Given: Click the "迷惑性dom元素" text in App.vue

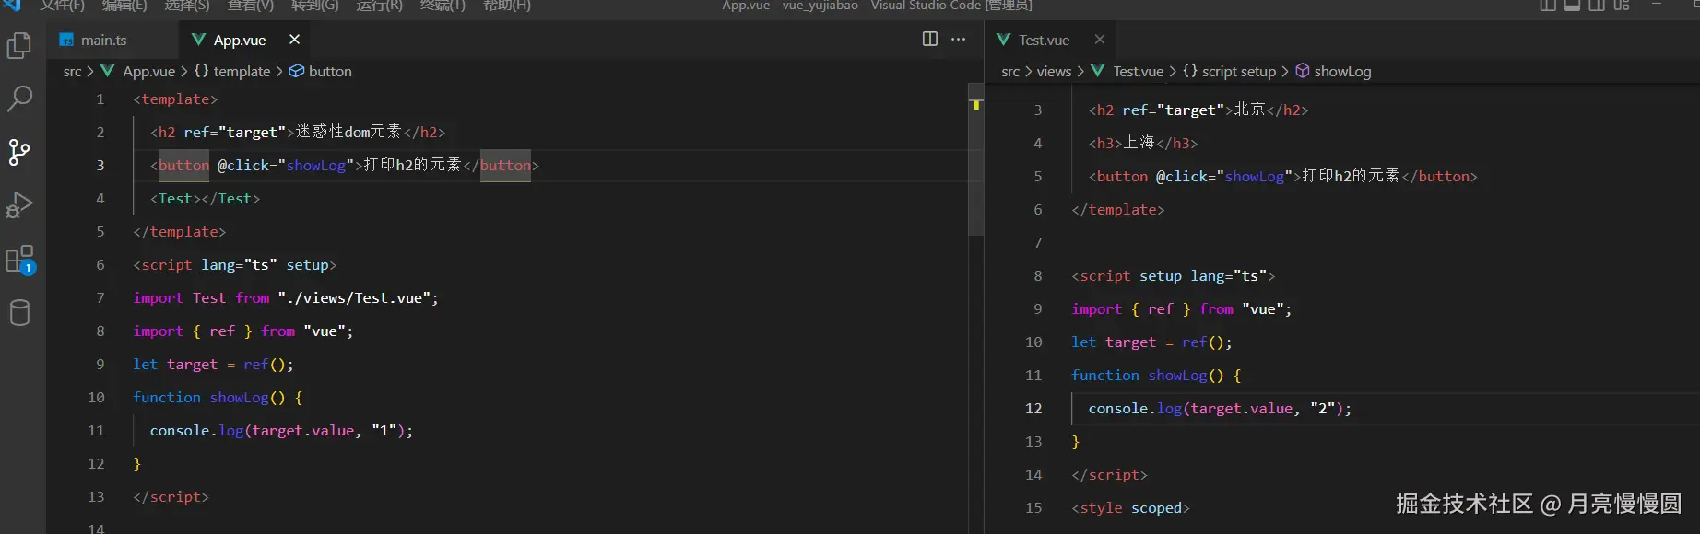Looking at the screenshot, I should tap(348, 132).
